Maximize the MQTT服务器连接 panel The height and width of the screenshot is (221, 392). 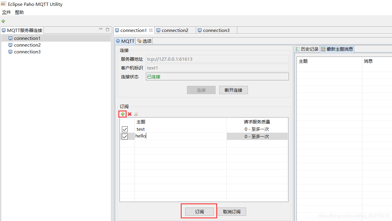108,29
